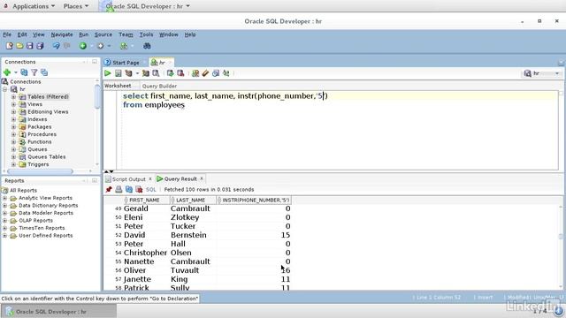Print the query result grid
566x318 pixels.
click(119, 189)
